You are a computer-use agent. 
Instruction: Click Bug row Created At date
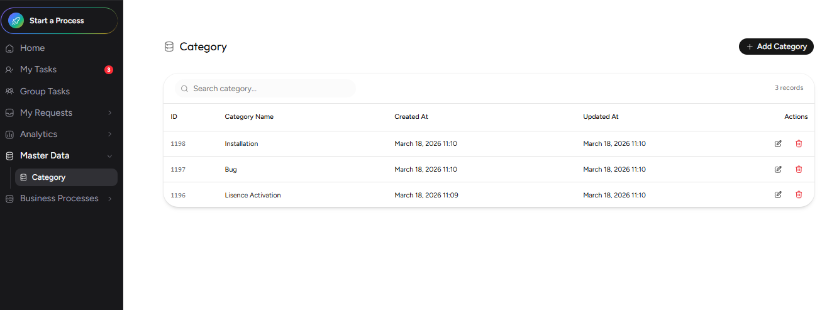(426, 170)
